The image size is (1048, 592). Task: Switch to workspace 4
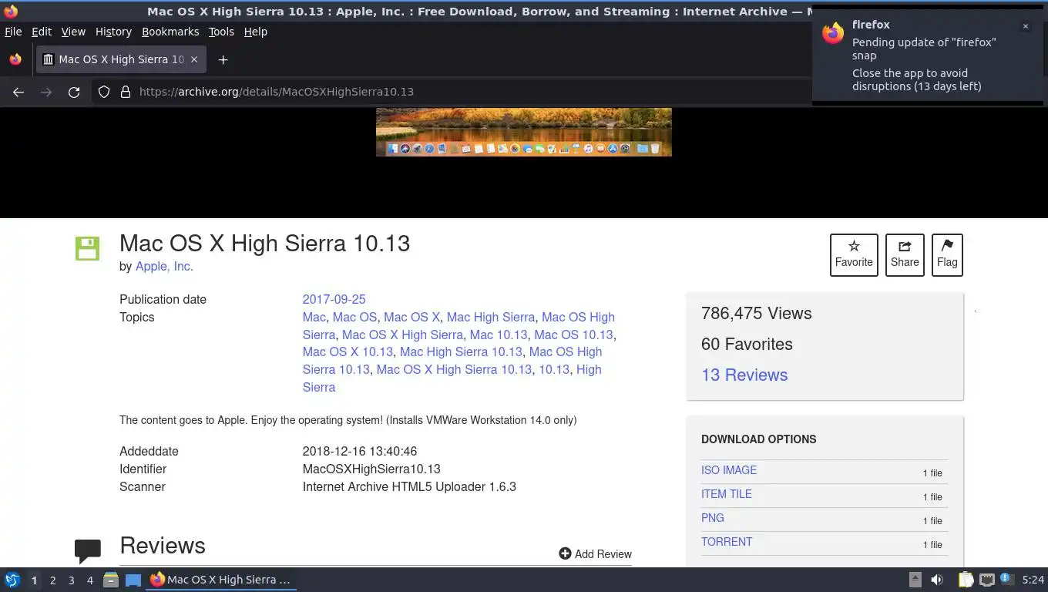[89, 580]
